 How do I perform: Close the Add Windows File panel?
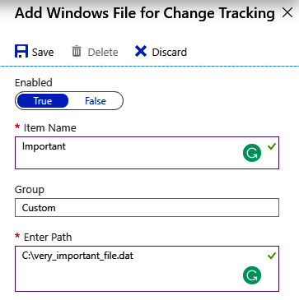[287, 13]
